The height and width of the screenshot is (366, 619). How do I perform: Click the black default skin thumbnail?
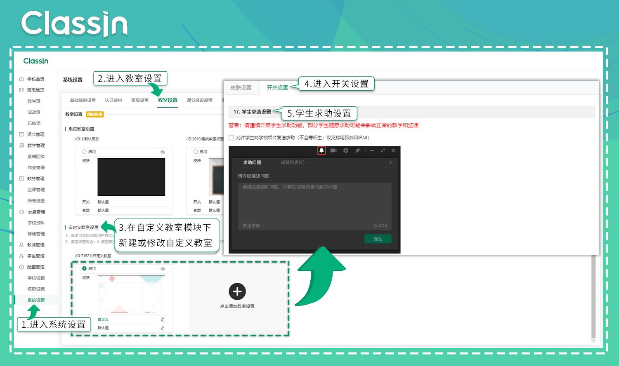pyautogui.click(x=131, y=177)
